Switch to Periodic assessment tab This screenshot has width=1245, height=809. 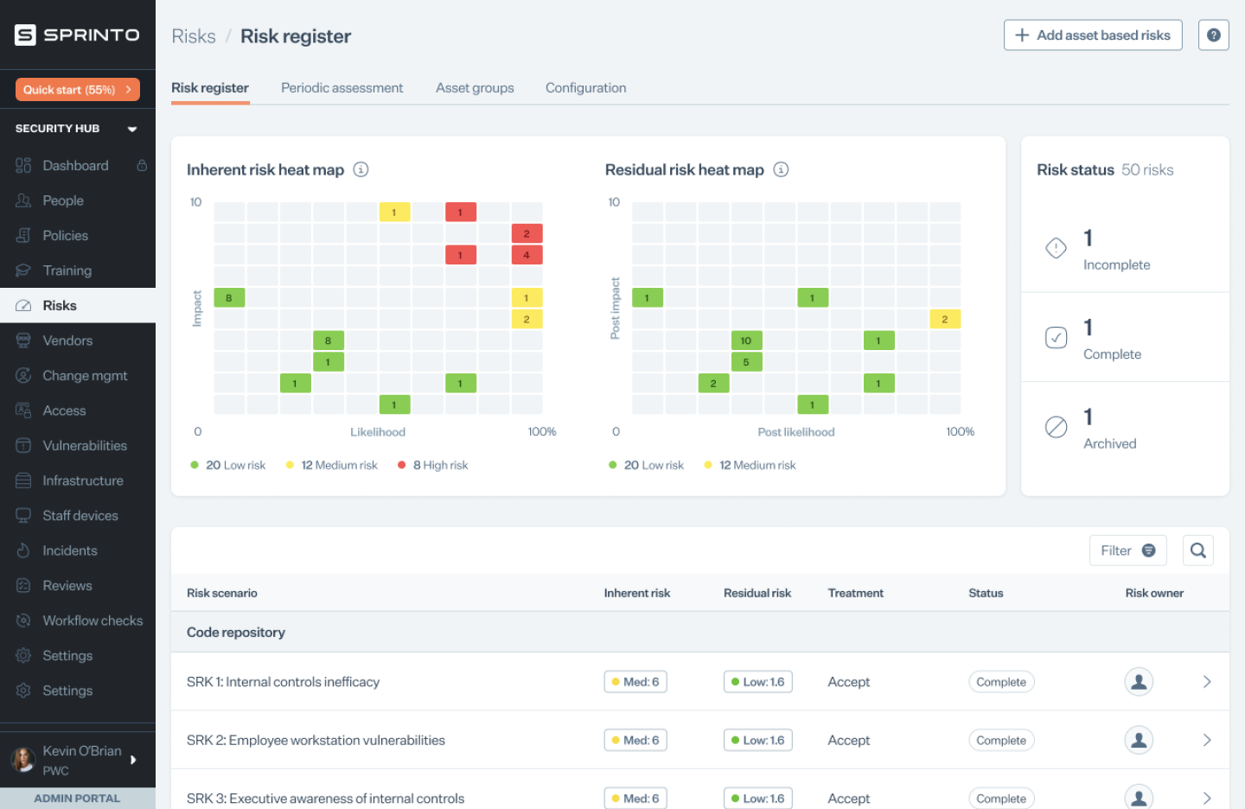pyautogui.click(x=342, y=88)
